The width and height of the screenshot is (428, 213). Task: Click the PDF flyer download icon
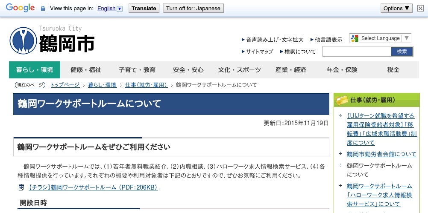[21, 187]
